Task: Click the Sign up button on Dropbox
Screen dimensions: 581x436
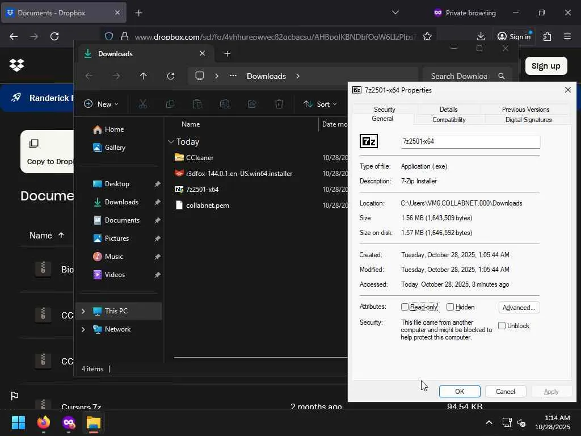Action: coord(546,66)
